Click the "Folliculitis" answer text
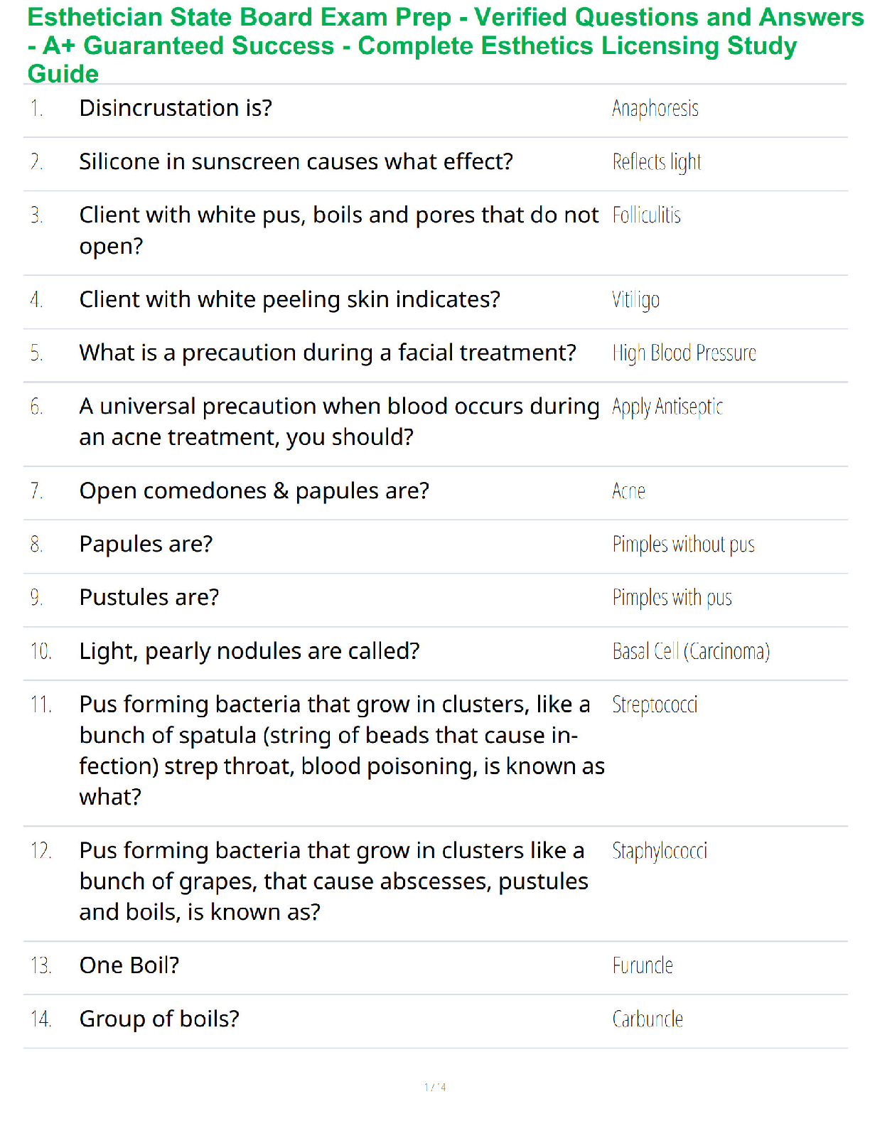870x1126 pixels. (647, 215)
